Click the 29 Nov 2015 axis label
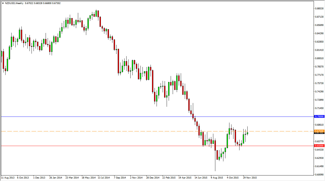Screen dimensions: 325x181 pos(250,177)
